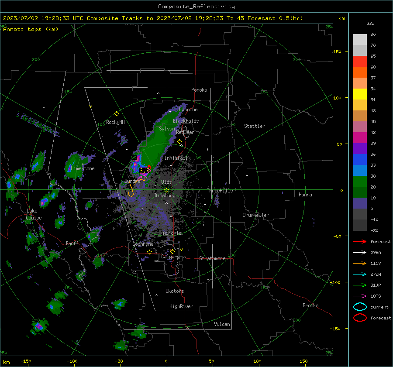This screenshot has height=367, width=393.
Task: Click the 'current' legend label
Action: click(x=379, y=307)
